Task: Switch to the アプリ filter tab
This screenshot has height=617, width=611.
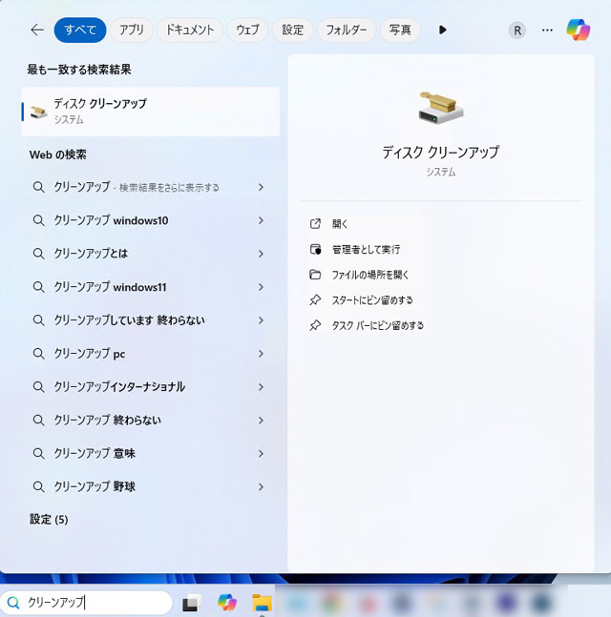Action: pyautogui.click(x=132, y=30)
